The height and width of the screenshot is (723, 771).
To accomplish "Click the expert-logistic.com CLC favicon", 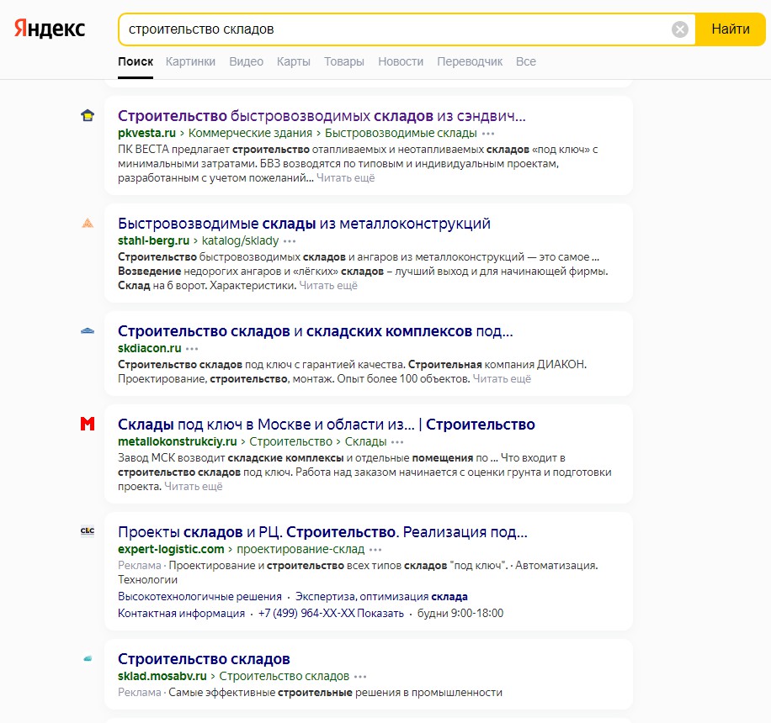I will click(88, 531).
